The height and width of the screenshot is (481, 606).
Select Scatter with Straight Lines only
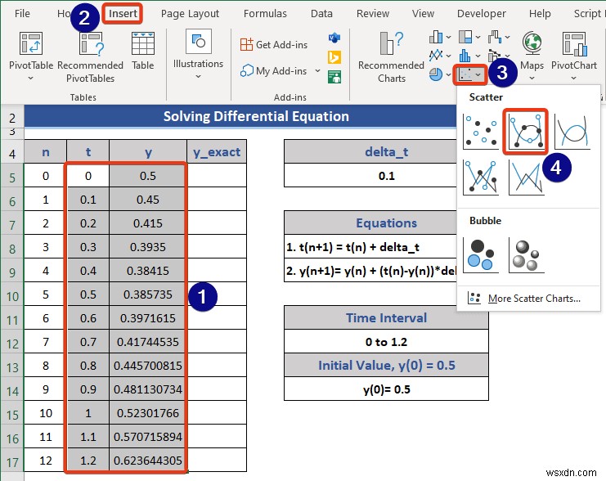tap(527, 178)
